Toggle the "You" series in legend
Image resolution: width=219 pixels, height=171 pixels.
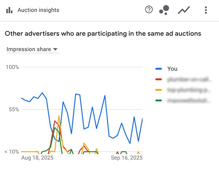pyautogui.click(x=172, y=69)
